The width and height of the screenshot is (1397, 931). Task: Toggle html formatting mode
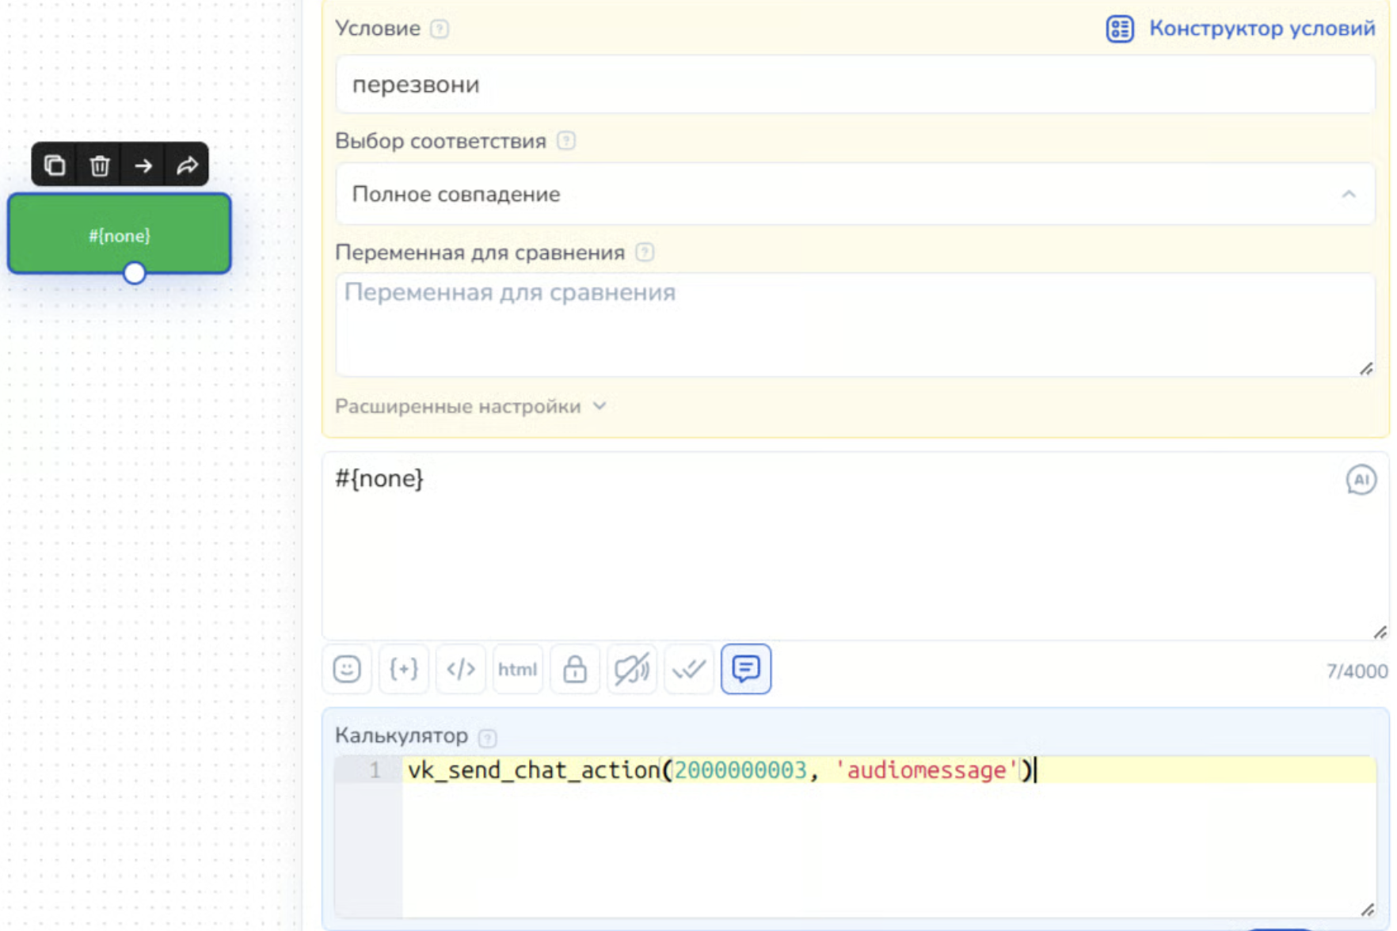(517, 670)
